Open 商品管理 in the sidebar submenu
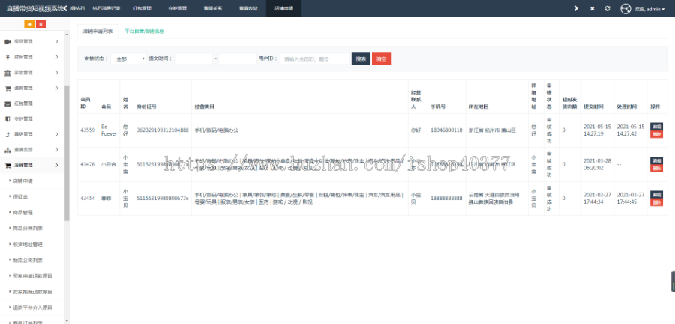This screenshot has width=675, height=324. (22, 213)
